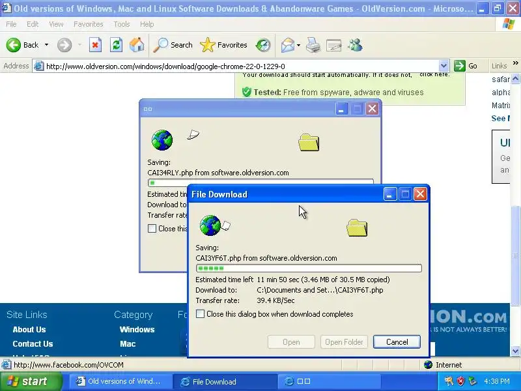521x391 pixels.
Task: Click the folder icon in background download window
Action: (309, 143)
